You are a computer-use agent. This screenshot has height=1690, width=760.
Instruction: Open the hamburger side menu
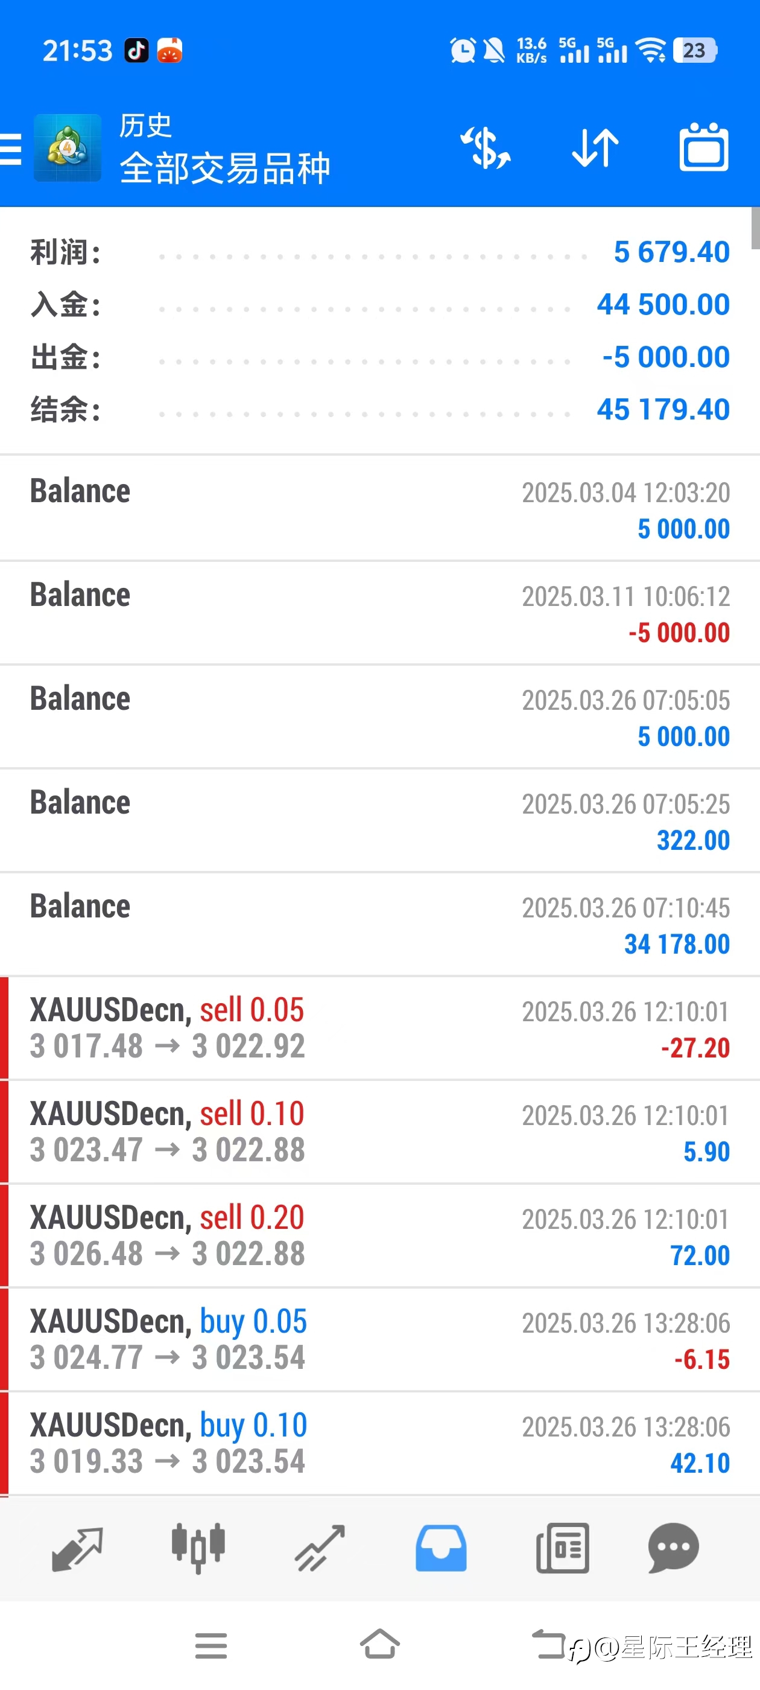pyautogui.click(x=10, y=148)
